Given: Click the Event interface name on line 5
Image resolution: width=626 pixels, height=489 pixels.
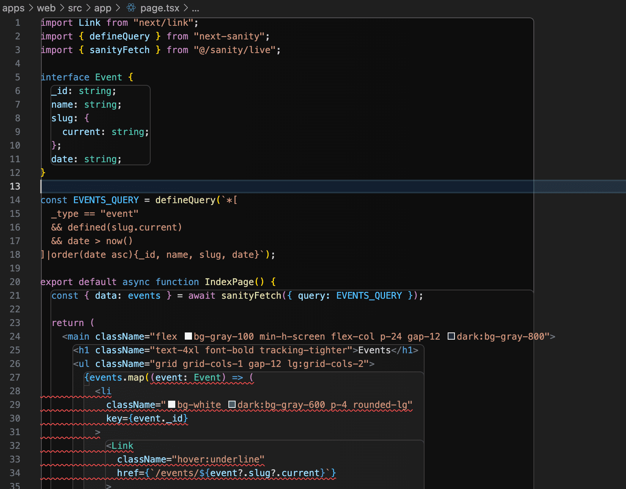Looking at the screenshot, I should pos(109,77).
